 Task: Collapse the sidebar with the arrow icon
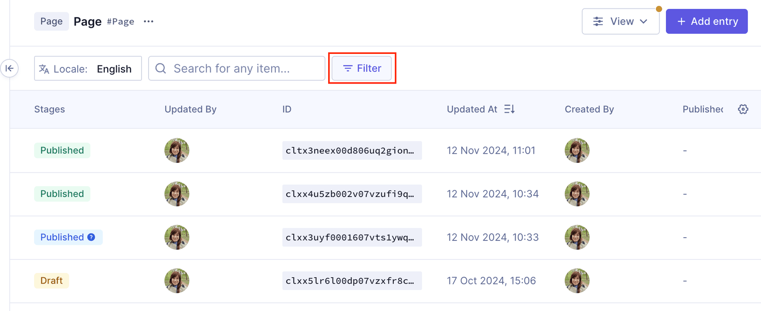pos(10,68)
